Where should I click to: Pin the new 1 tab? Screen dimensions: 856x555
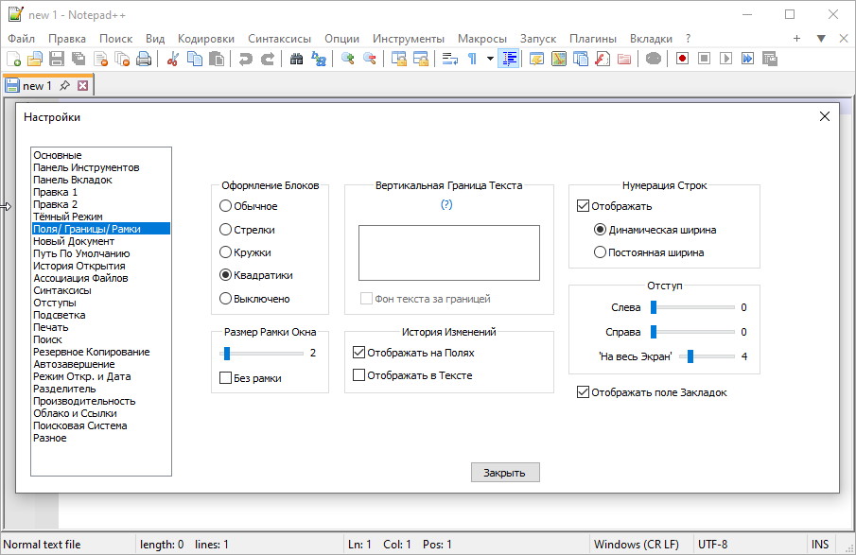click(x=65, y=85)
